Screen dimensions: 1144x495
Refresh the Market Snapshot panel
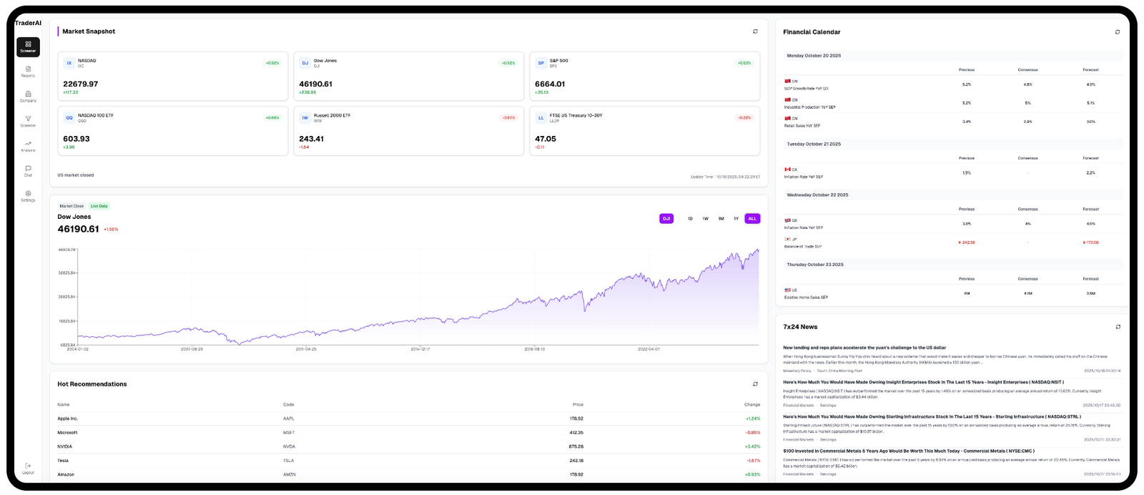click(755, 31)
